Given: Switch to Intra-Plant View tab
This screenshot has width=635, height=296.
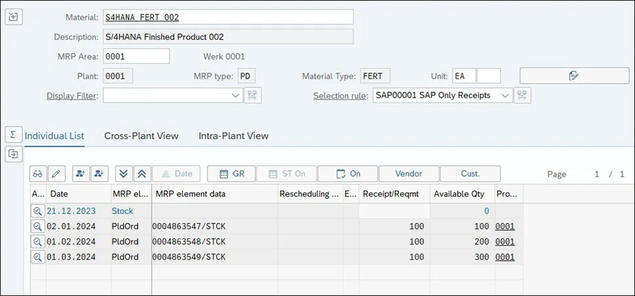Looking at the screenshot, I should pos(233,136).
